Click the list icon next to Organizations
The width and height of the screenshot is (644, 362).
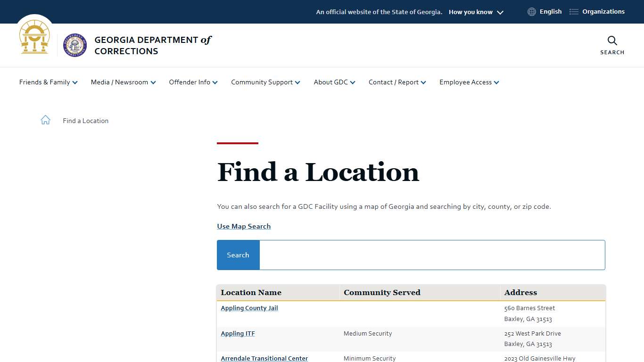click(573, 11)
